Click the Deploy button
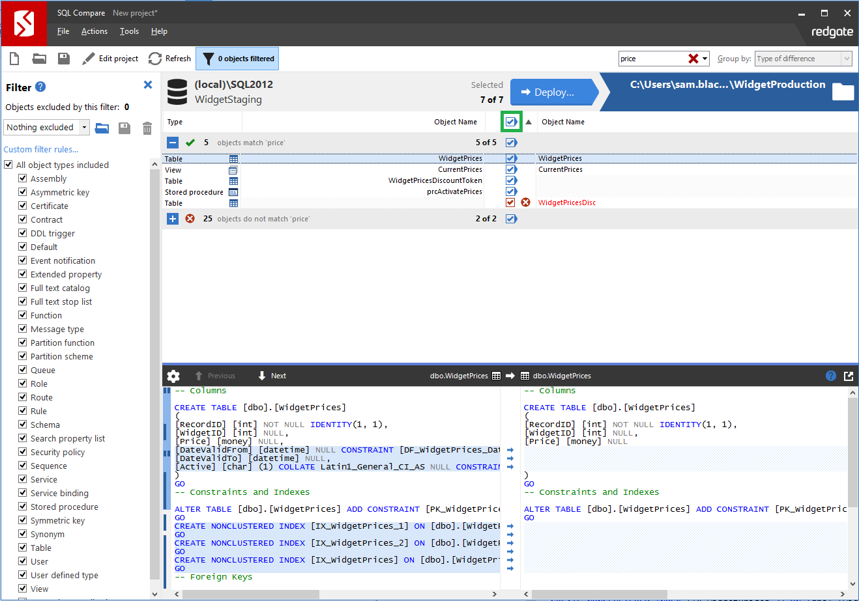859x601 pixels. (553, 92)
